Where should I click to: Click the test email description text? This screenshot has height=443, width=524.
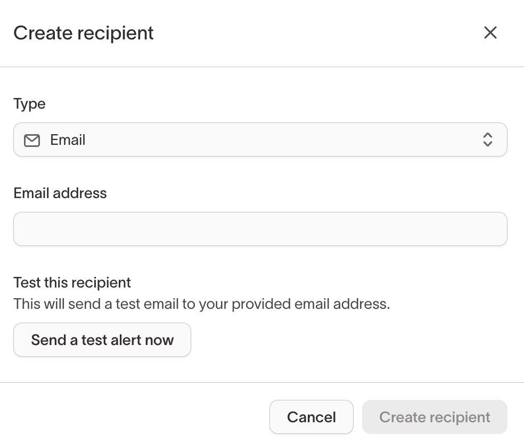201,303
